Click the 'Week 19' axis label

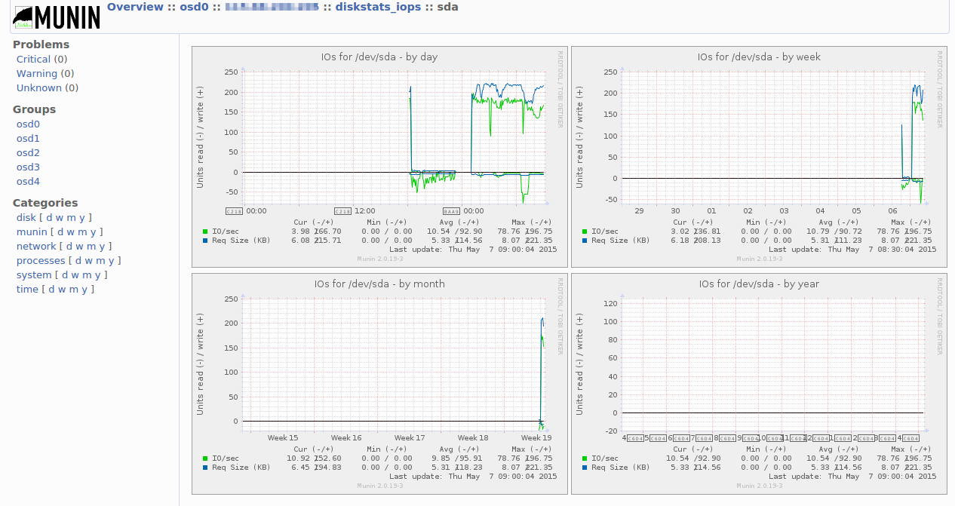click(536, 438)
